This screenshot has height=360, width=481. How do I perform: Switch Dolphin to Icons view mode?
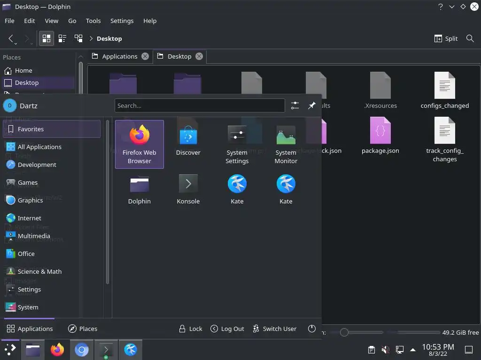click(47, 38)
